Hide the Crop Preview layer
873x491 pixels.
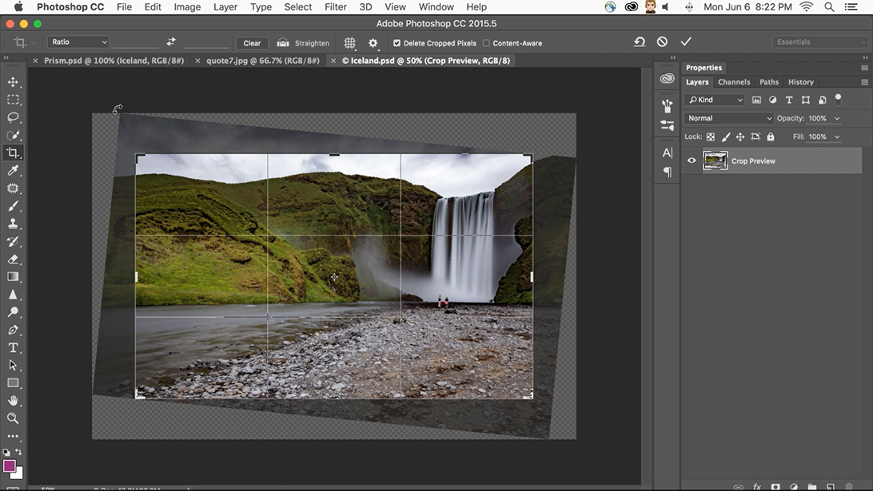tap(692, 160)
